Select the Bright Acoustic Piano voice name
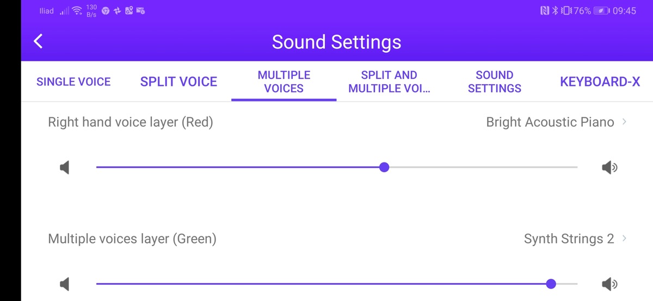This screenshot has height=301, width=653. pos(550,122)
